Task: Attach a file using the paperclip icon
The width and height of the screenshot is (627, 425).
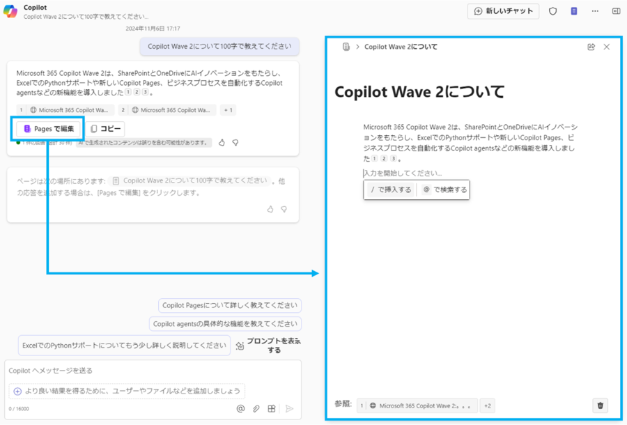Action: pyautogui.click(x=256, y=409)
